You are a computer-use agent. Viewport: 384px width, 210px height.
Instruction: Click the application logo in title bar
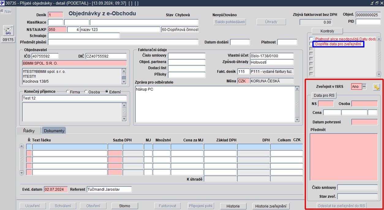(2, 3)
